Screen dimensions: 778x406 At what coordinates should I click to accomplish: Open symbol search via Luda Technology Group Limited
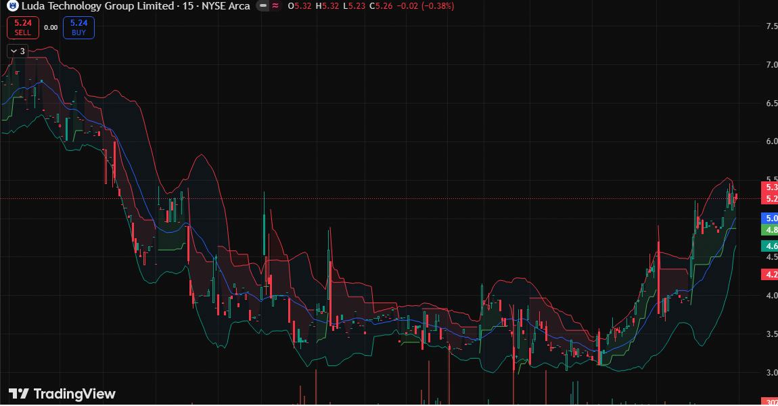click(x=97, y=6)
